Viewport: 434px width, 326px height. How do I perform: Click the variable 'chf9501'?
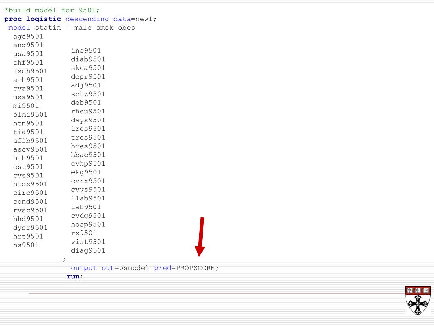click(28, 62)
